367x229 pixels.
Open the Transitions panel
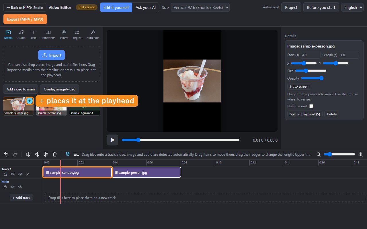(48, 35)
